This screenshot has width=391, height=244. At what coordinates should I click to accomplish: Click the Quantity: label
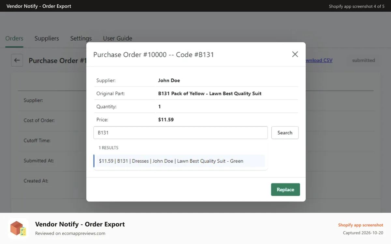[x=106, y=107]
